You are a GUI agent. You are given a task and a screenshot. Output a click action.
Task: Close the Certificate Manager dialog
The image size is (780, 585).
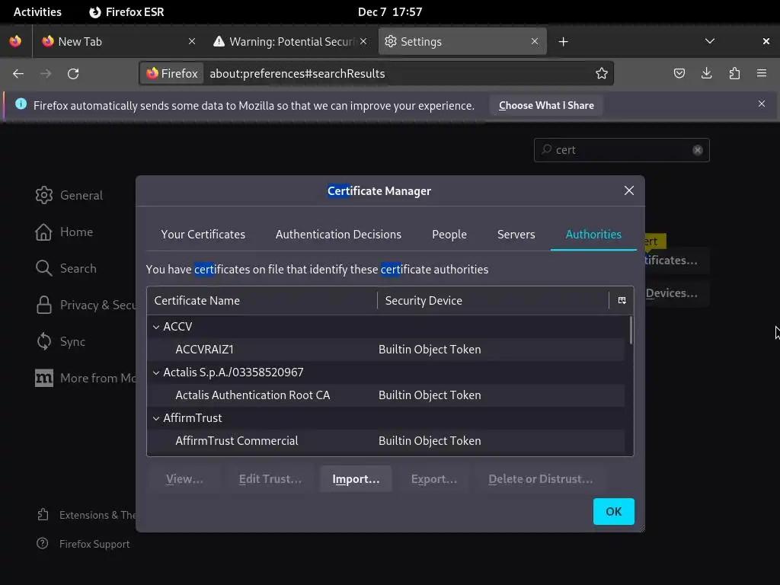(x=628, y=190)
